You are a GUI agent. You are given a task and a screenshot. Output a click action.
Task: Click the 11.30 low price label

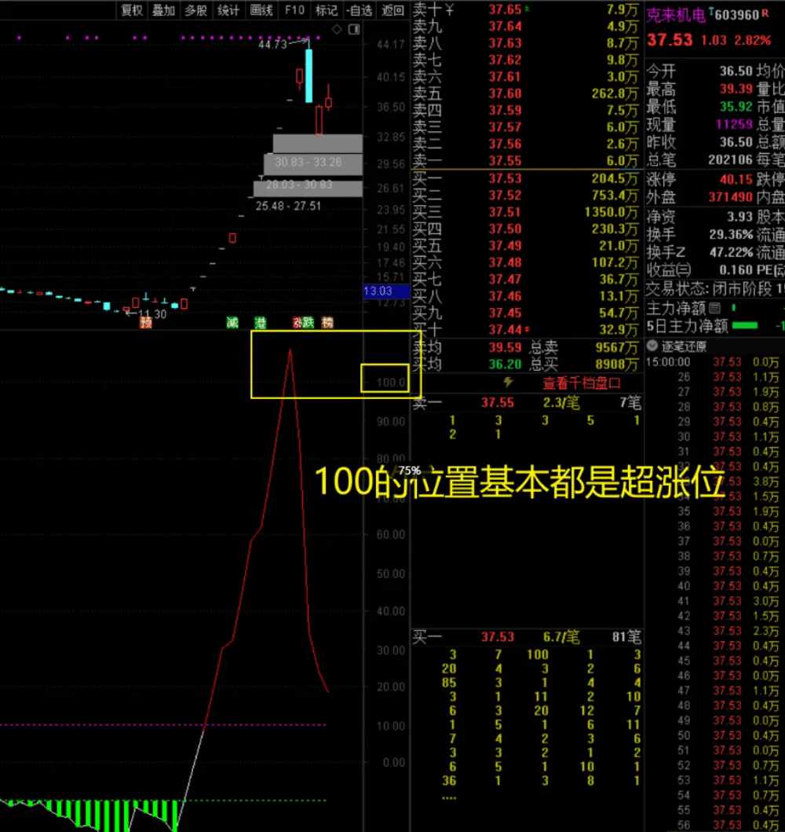[152, 314]
